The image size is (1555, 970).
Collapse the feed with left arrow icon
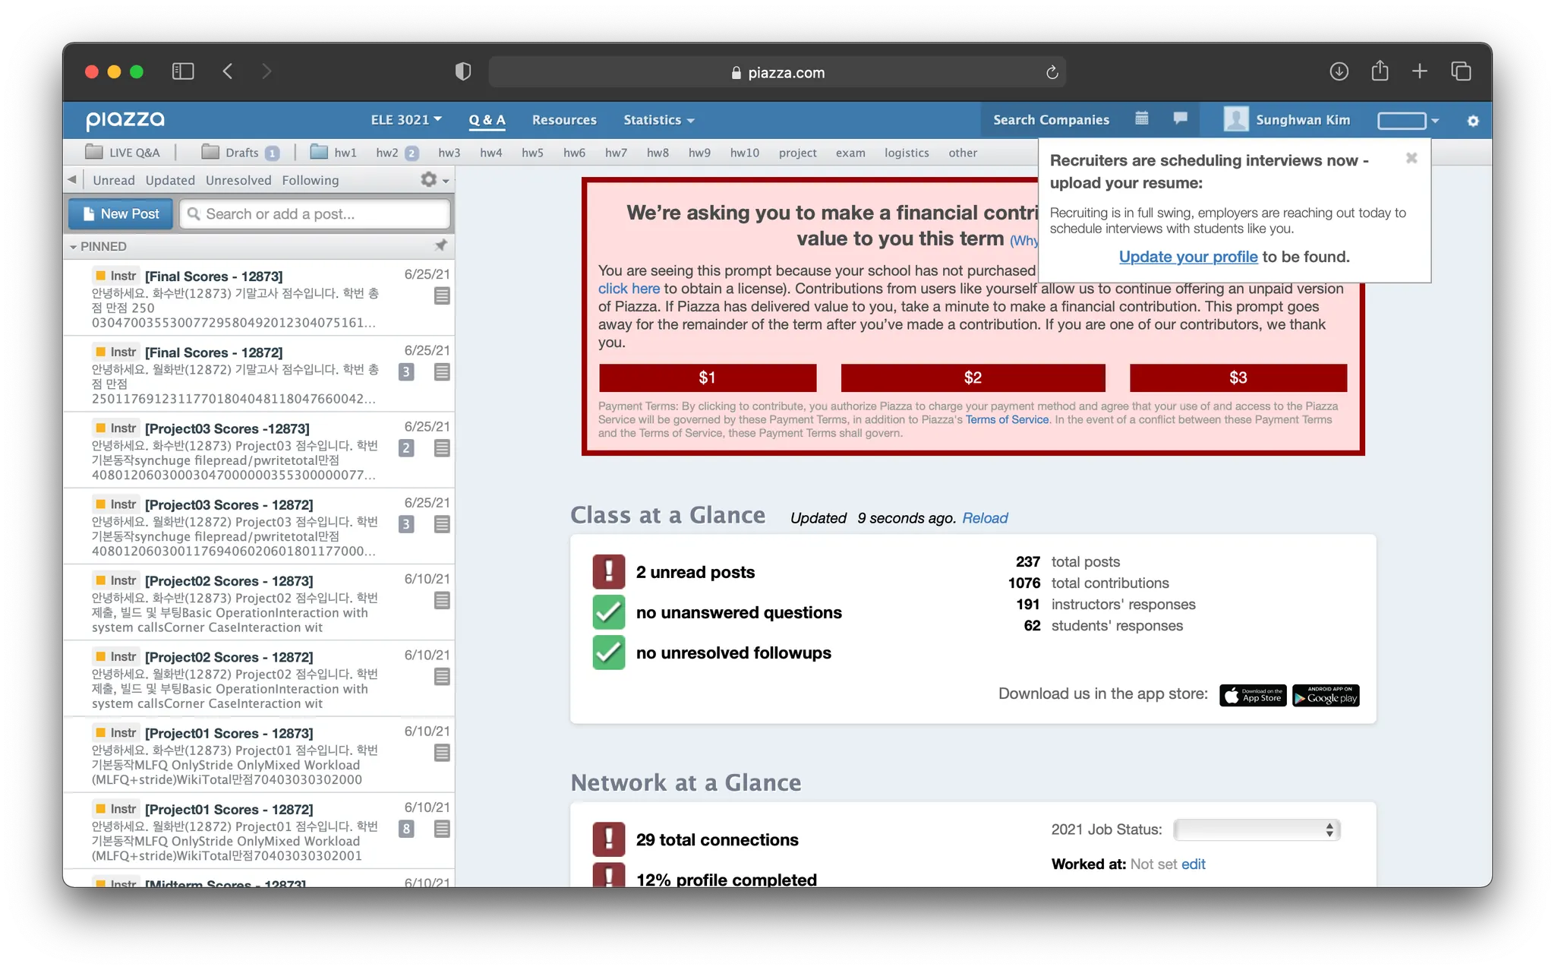pyautogui.click(x=72, y=180)
